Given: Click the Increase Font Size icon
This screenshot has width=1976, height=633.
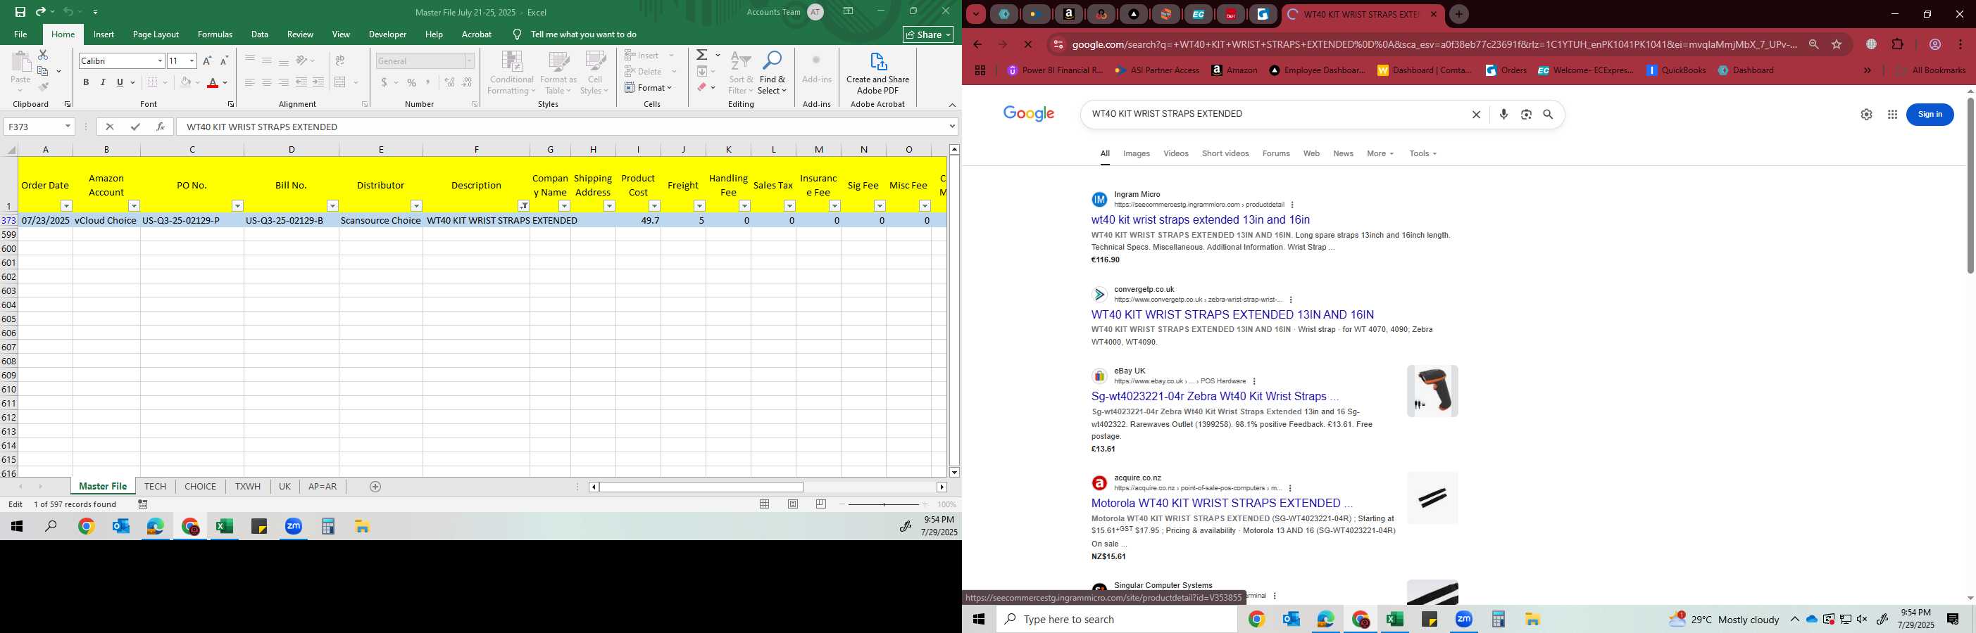Looking at the screenshot, I should click(206, 60).
